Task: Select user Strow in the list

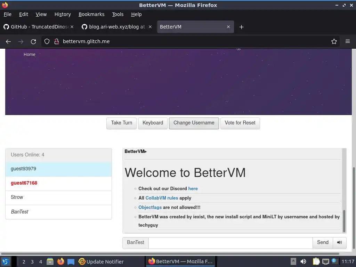Action: click(58, 197)
